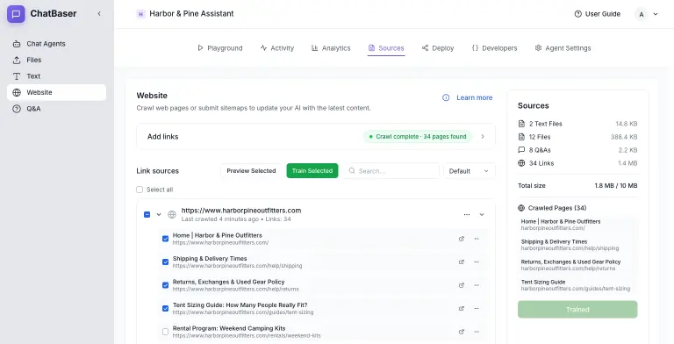Click the 12 Files document icon

click(521, 137)
